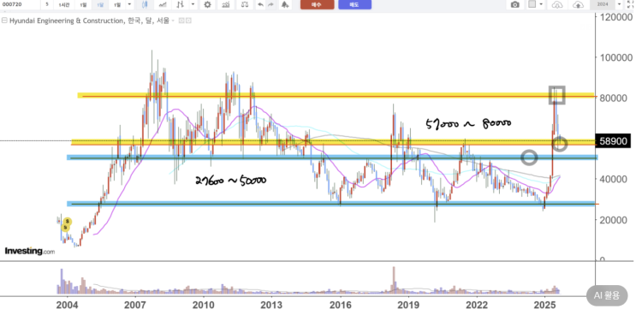Select the 1일 daily interval tab
Viewport: 636px width, 309px height.
[x=84, y=4]
